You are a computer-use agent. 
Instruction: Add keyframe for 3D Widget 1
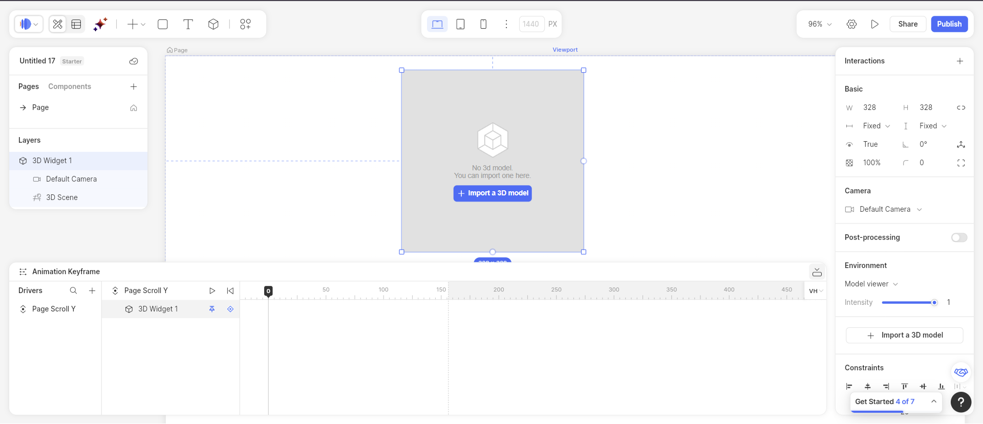pyautogui.click(x=230, y=309)
